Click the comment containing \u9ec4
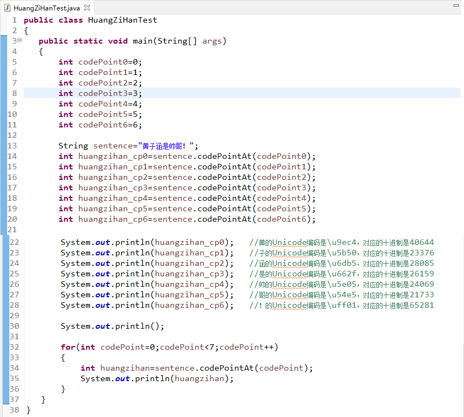464x417 pixels. point(342,243)
